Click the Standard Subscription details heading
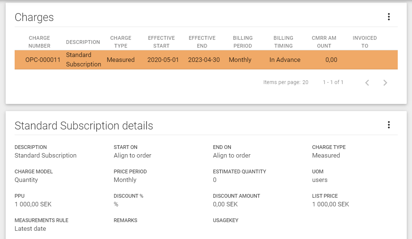 tap(84, 126)
